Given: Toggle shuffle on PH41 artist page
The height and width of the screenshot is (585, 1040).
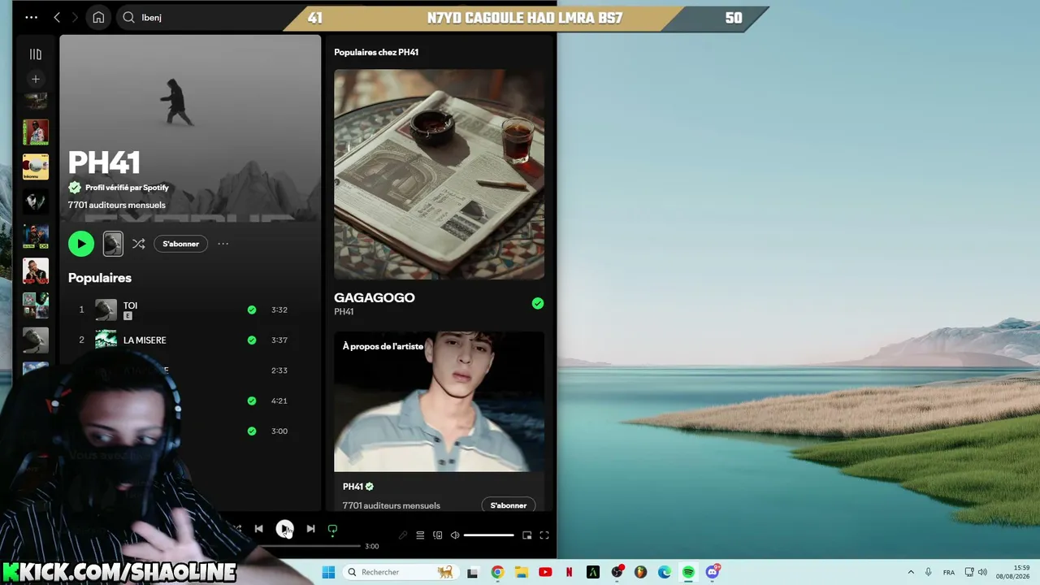Looking at the screenshot, I should (x=139, y=244).
